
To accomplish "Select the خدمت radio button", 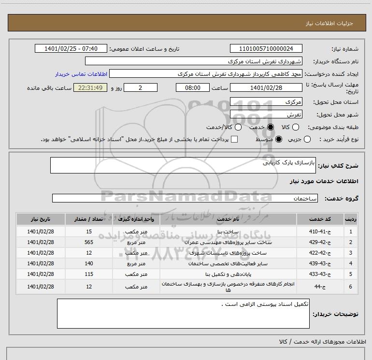I will [271, 127].
